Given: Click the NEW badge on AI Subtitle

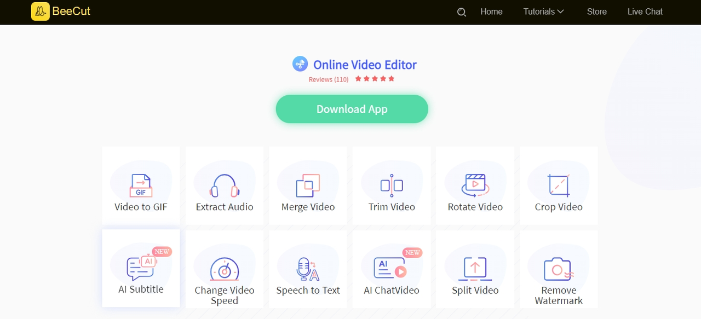Looking at the screenshot, I should (x=162, y=252).
